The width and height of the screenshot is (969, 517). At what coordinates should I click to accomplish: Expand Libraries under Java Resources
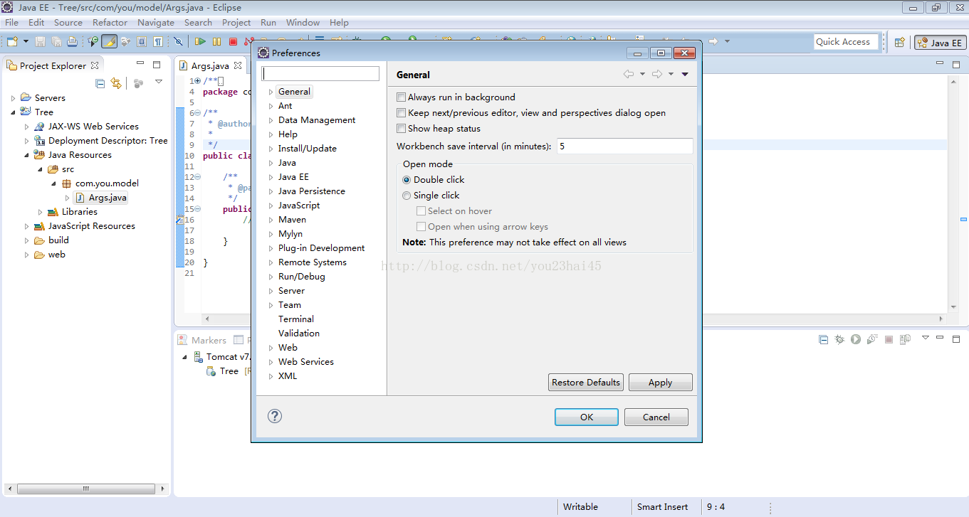[x=41, y=212]
